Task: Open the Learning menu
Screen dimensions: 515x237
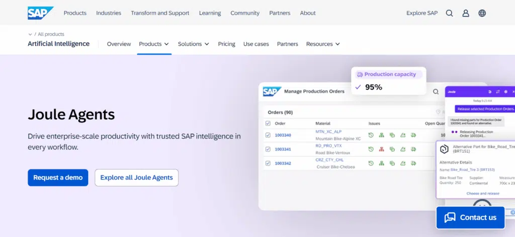Action: point(210,13)
